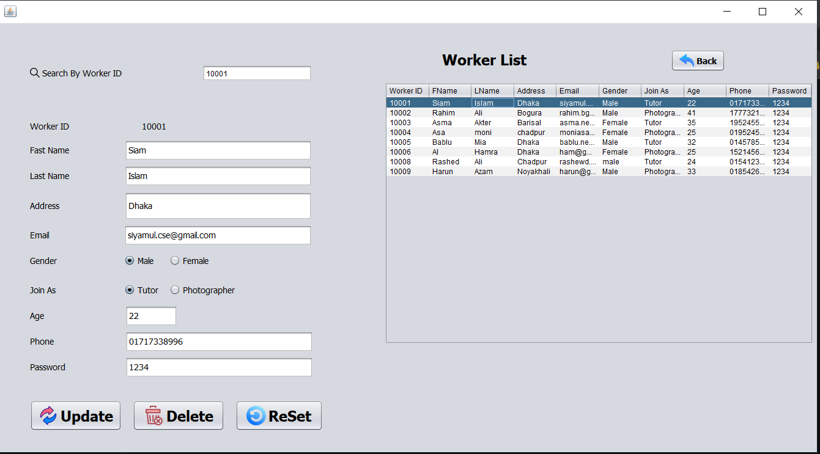Click the Password input field
Screen dimensions: 820x454
(219, 367)
